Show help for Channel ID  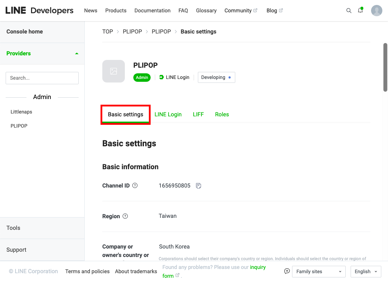point(135,185)
